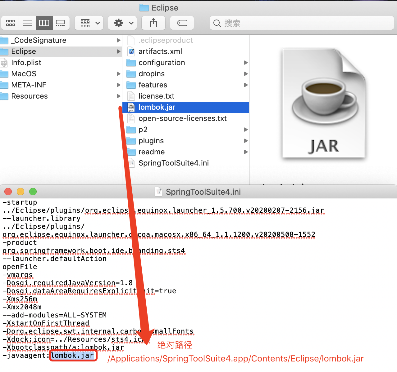Screen dimensions: 397x372
Task: Expand the features folder arrow
Action: click(x=246, y=85)
